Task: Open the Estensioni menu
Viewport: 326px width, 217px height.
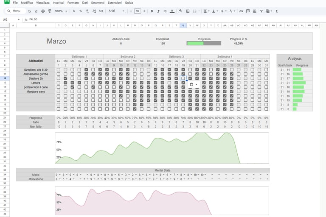Action: click(115, 3)
